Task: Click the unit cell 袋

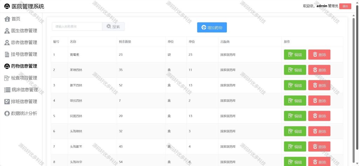Action: pos(169,55)
